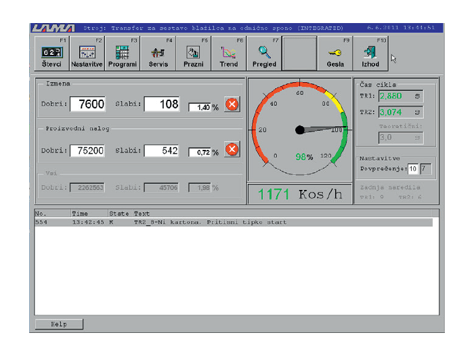474x356 pixels.
Task: Click the Izmena percentage field 1,40
Action: pyautogui.click(x=200, y=107)
